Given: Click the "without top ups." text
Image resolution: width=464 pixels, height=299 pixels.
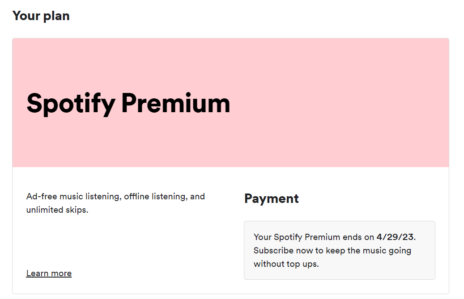Looking at the screenshot, I should coord(286,264).
